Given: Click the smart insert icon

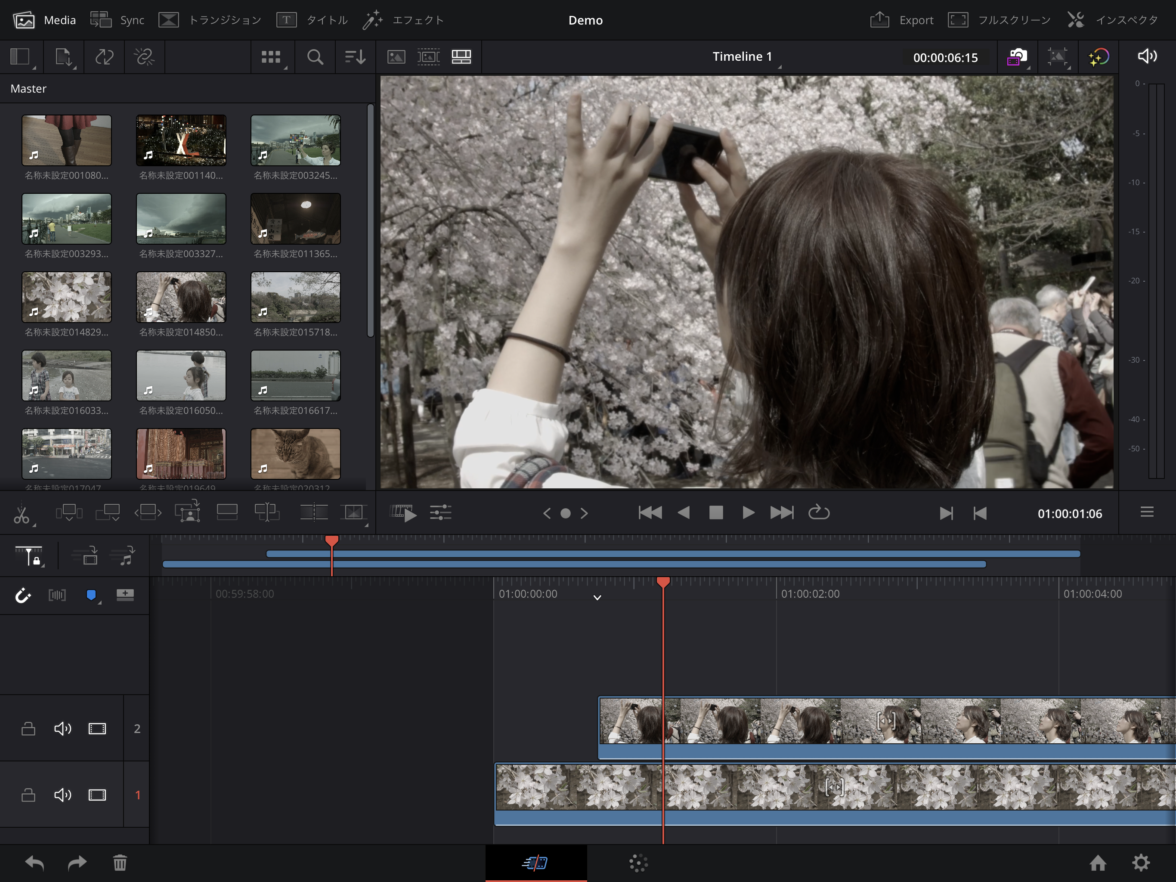Looking at the screenshot, I should 68,513.
